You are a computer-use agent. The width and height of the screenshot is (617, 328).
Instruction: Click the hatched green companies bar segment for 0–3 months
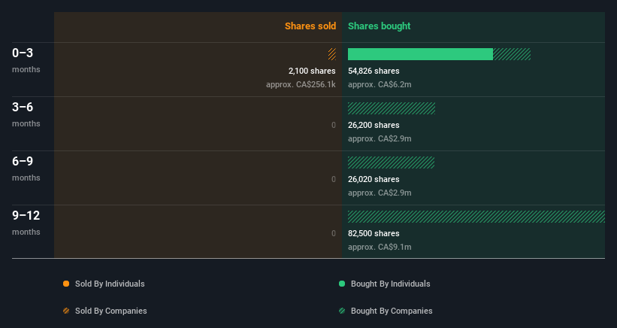pyautogui.click(x=512, y=54)
